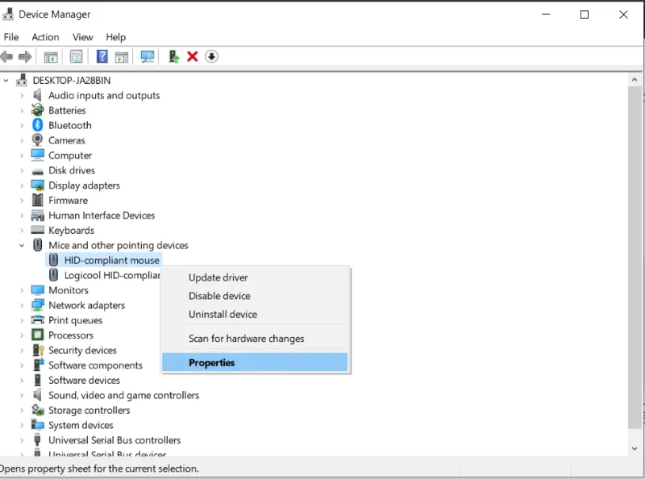The image size is (645, 479).
Task: Click the Update driver toolbar icon
Action: click(173, 56)
